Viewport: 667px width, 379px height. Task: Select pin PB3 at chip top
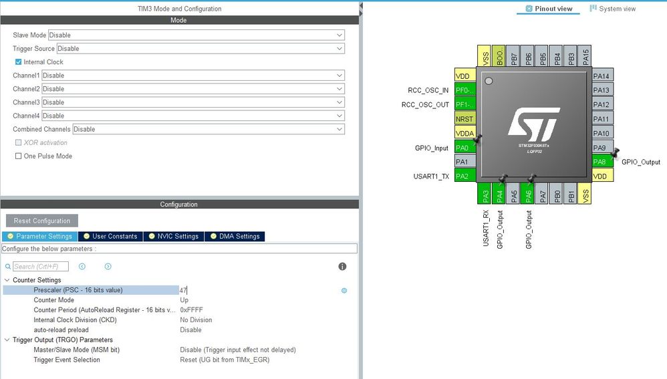571,55
